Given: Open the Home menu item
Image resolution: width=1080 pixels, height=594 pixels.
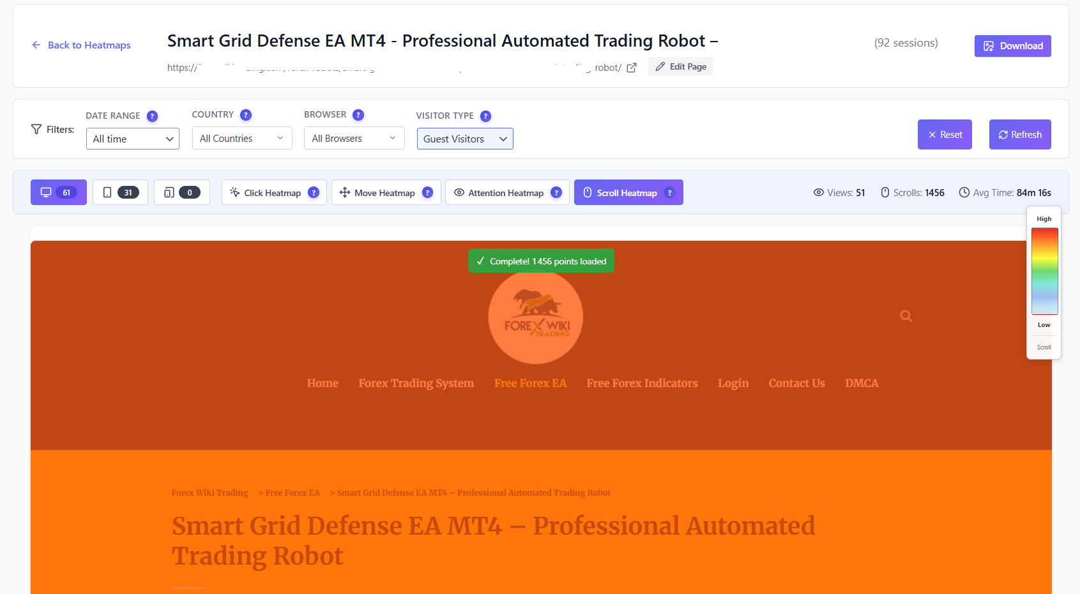Looking at the screenshot, I should click(323, 383).
